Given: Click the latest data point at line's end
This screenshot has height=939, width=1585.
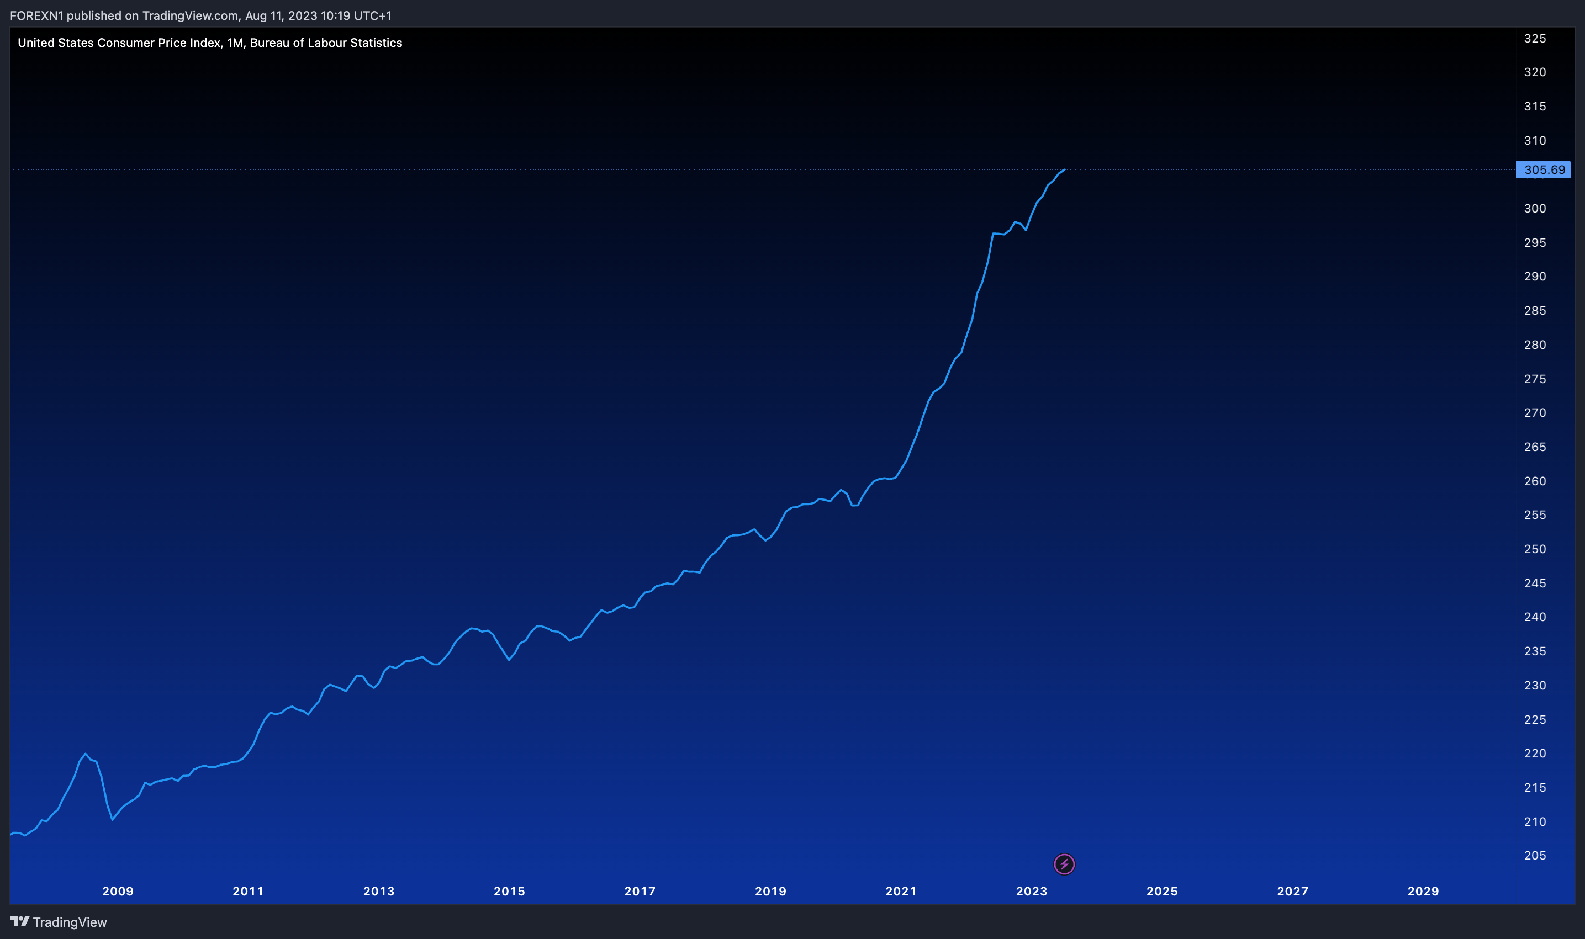Looking at the screenshot, I should (1064, 169).
